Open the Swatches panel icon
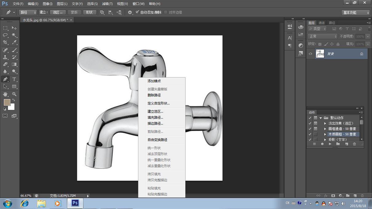This screenshot has height=209, width=372. tap(301, 34)
